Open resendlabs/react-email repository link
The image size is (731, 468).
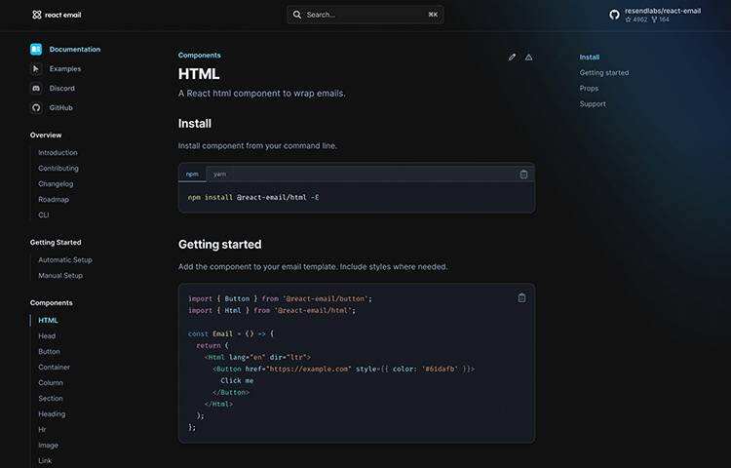tap(663, 11)
